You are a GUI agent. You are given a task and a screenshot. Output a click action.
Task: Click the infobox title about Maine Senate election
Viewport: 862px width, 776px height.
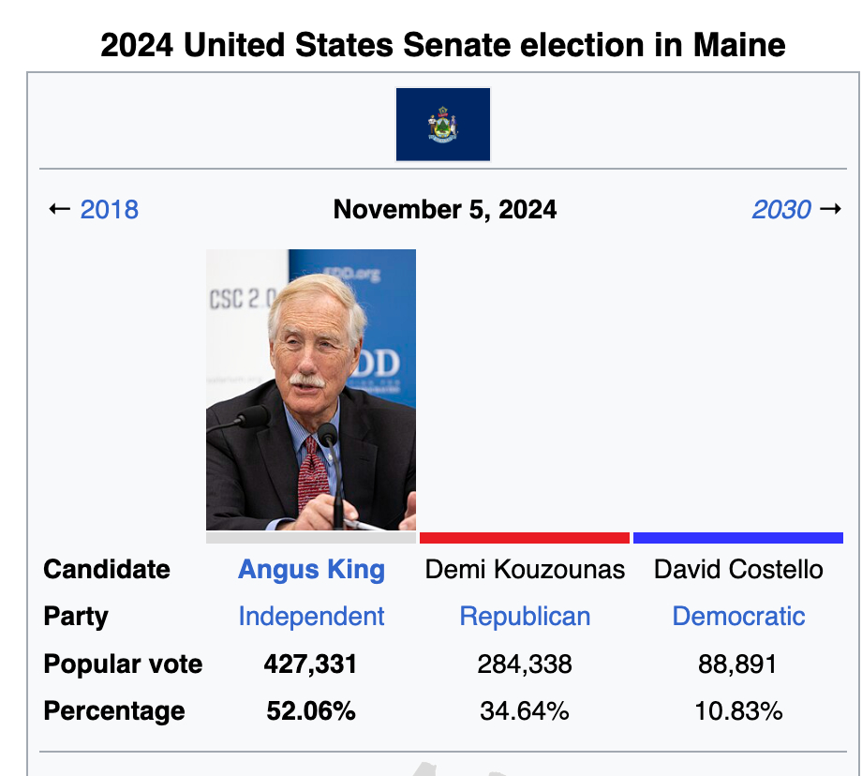(x=443, y=45)
